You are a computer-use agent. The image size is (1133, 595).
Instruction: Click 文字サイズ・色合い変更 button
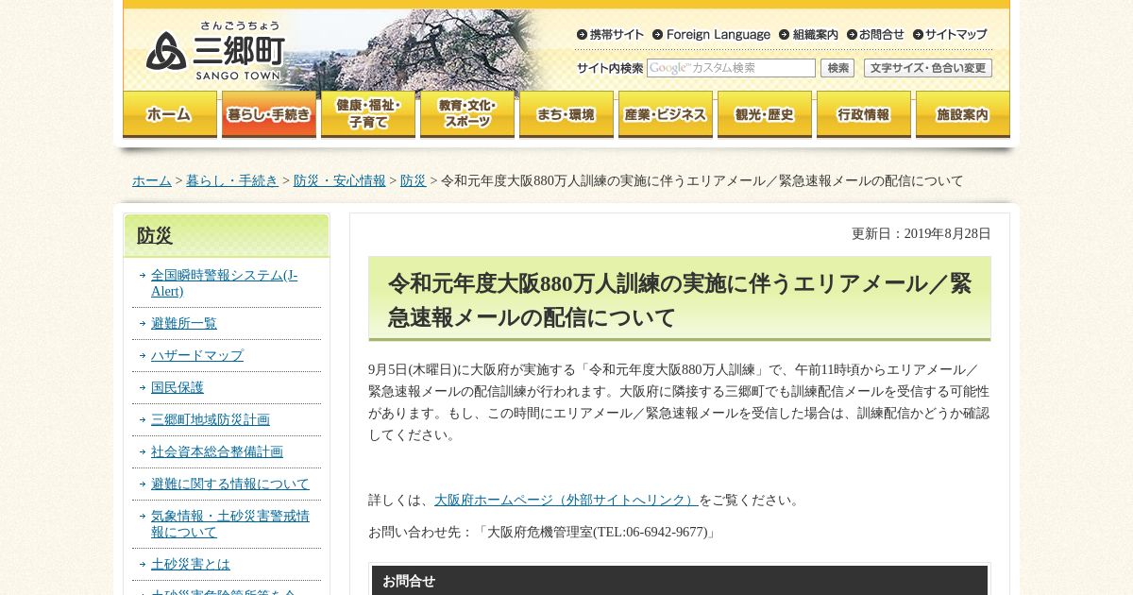(x=927, y=68)
